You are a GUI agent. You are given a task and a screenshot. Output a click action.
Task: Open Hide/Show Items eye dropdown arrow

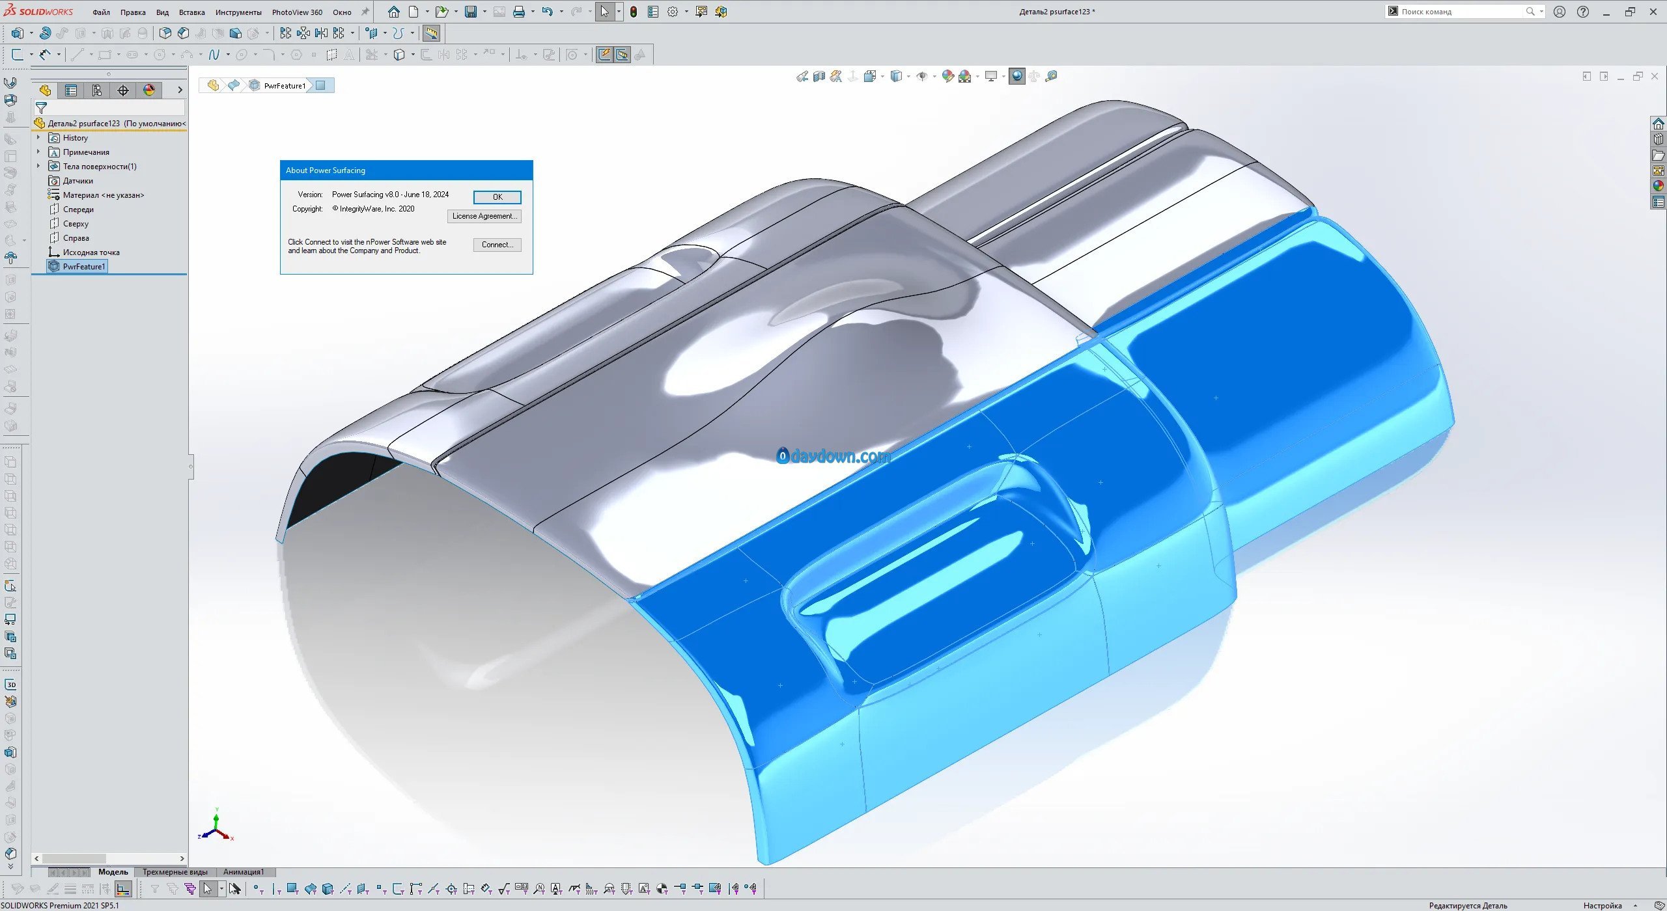[x=934, y=77]
